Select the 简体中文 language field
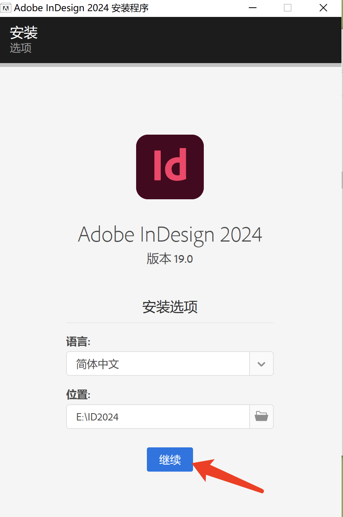This screenshot has height=517, width=343. click(158, 364)
